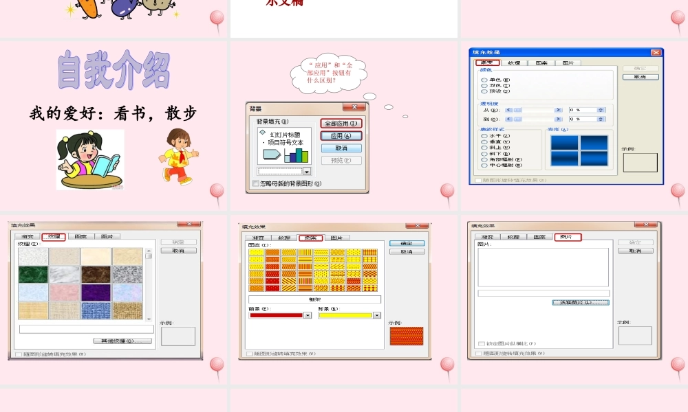Click the texture list scroll down arrow

[x=149, y=319]
